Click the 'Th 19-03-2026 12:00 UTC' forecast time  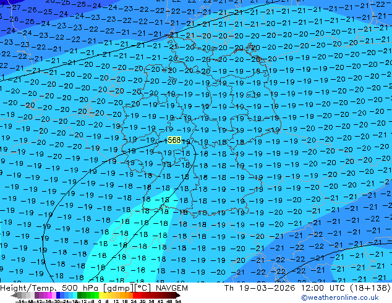click(284, 288)
